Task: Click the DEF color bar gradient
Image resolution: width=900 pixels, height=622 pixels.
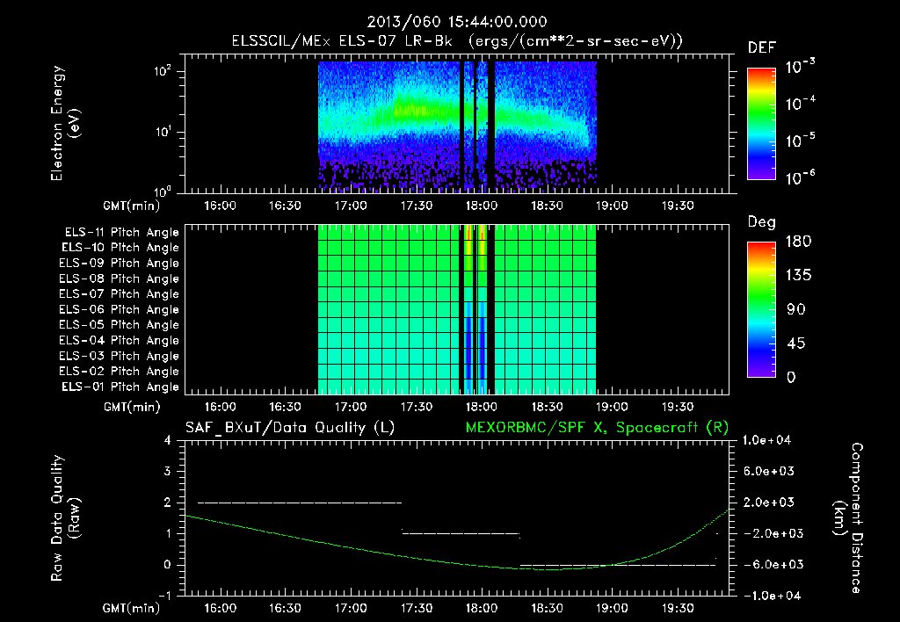Action: (x=761, y=124)
